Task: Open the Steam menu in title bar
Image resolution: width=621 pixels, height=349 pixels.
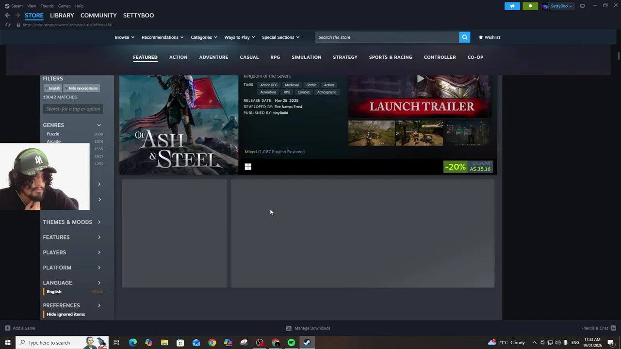Action: pyautogui.click(x=14, y=6)
